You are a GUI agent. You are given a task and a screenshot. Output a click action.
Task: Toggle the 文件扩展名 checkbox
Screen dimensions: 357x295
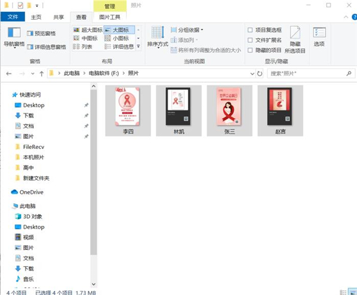250,40
